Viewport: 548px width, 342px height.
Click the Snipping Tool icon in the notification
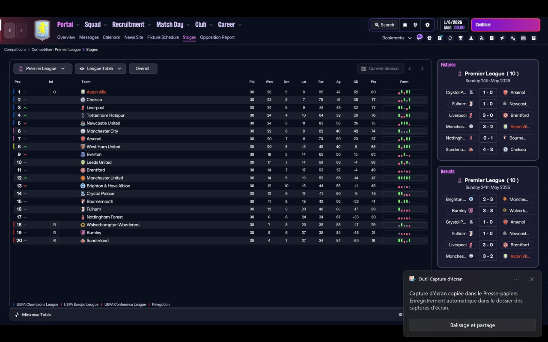coord(412,279)
